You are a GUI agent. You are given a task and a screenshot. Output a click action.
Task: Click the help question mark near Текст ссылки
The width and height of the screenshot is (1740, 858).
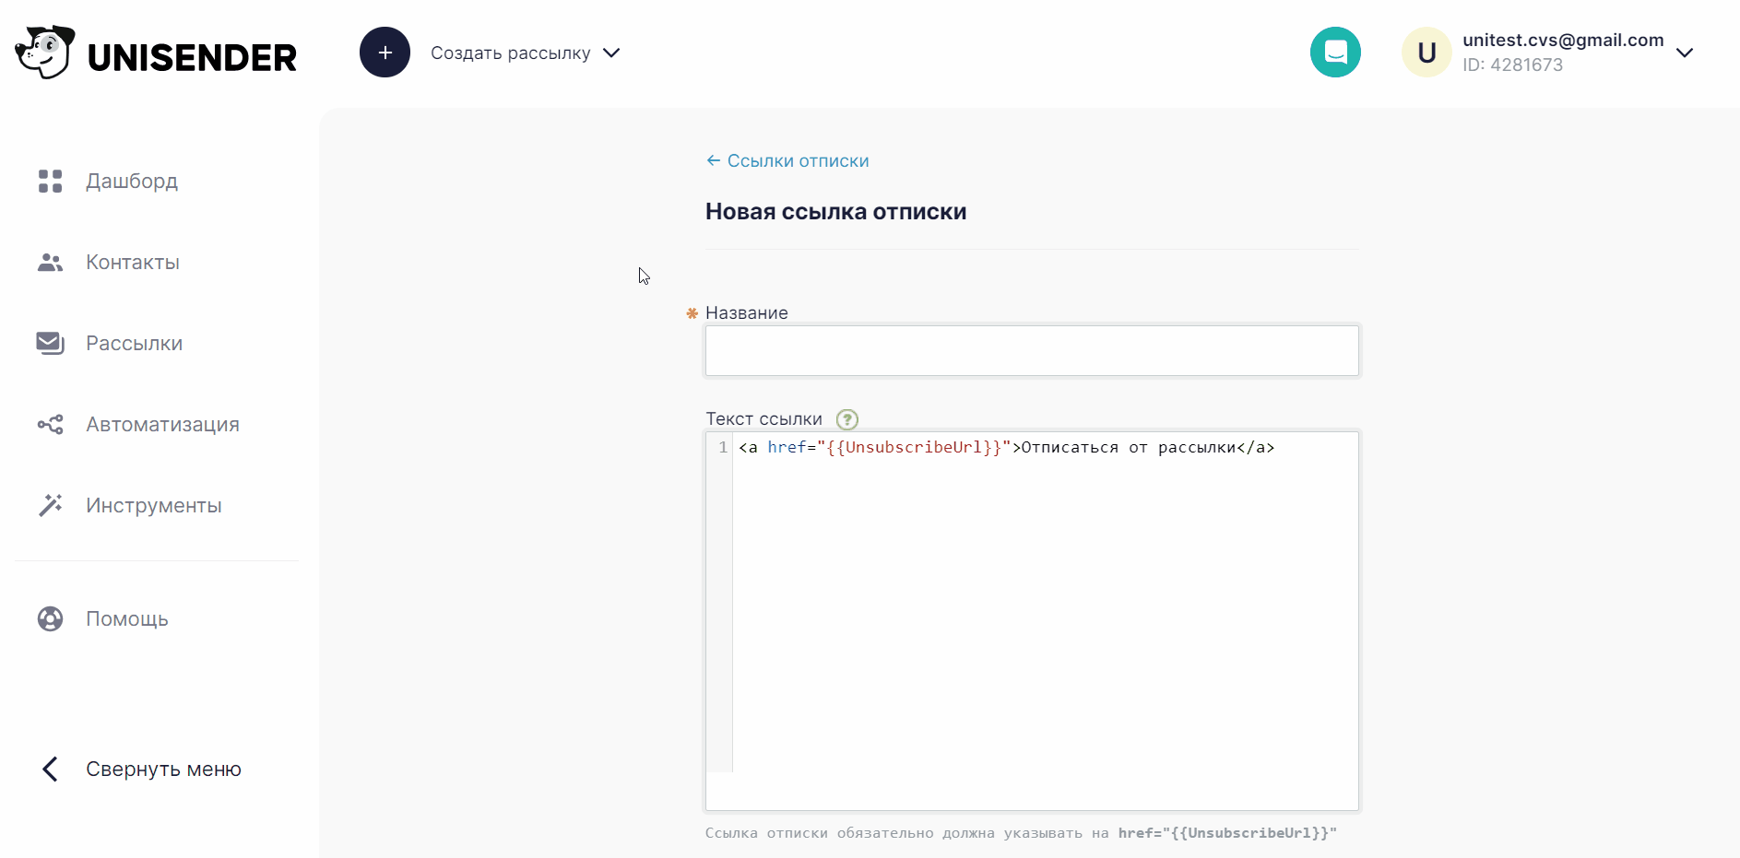pyautogui.click(x=846, y=419)
